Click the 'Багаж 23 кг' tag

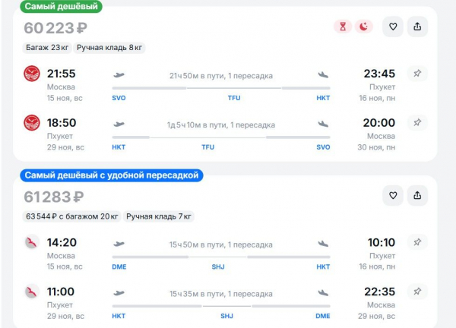(x=47, y=48)
